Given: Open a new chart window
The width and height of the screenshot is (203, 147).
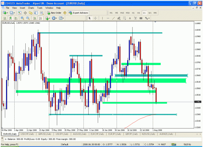Looking at the screenshot, I should click(x=5, y=13).
